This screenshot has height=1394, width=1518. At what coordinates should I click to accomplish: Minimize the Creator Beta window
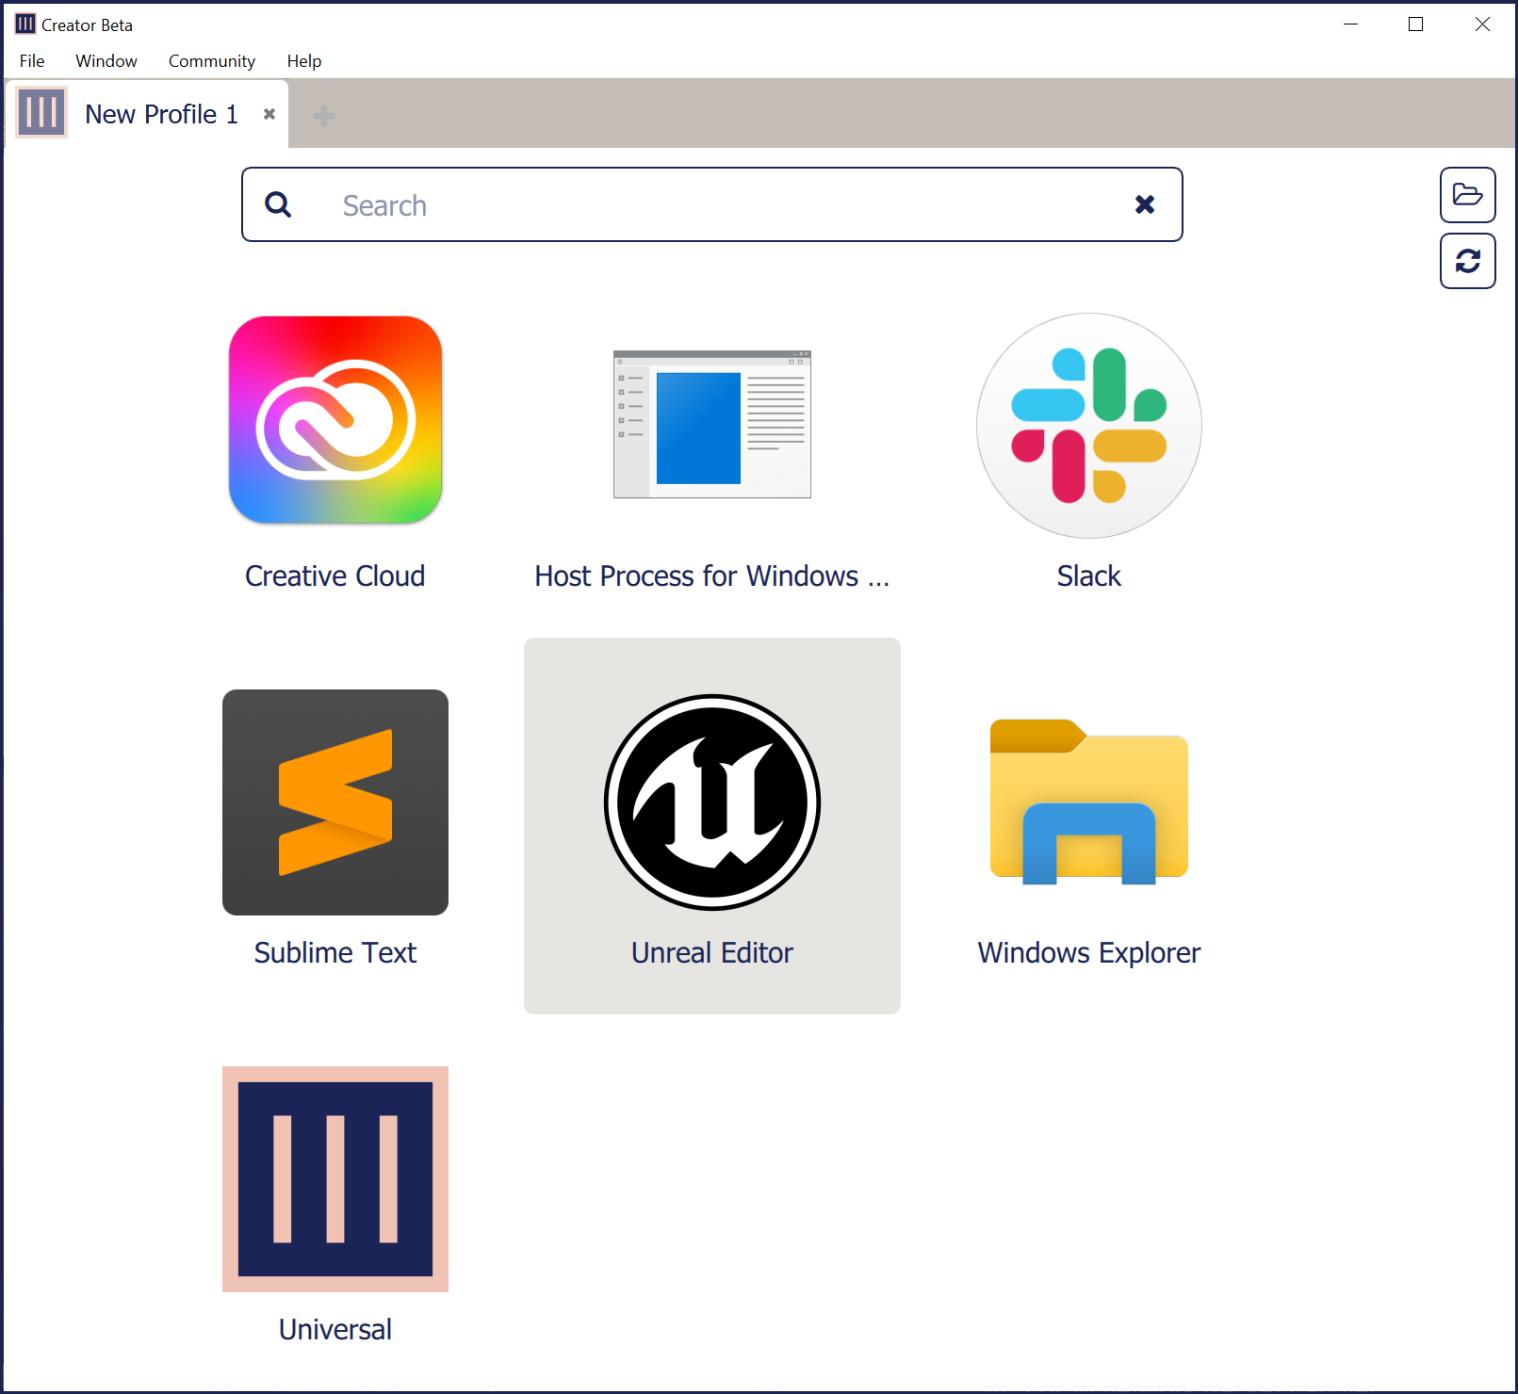(1351, 24)
